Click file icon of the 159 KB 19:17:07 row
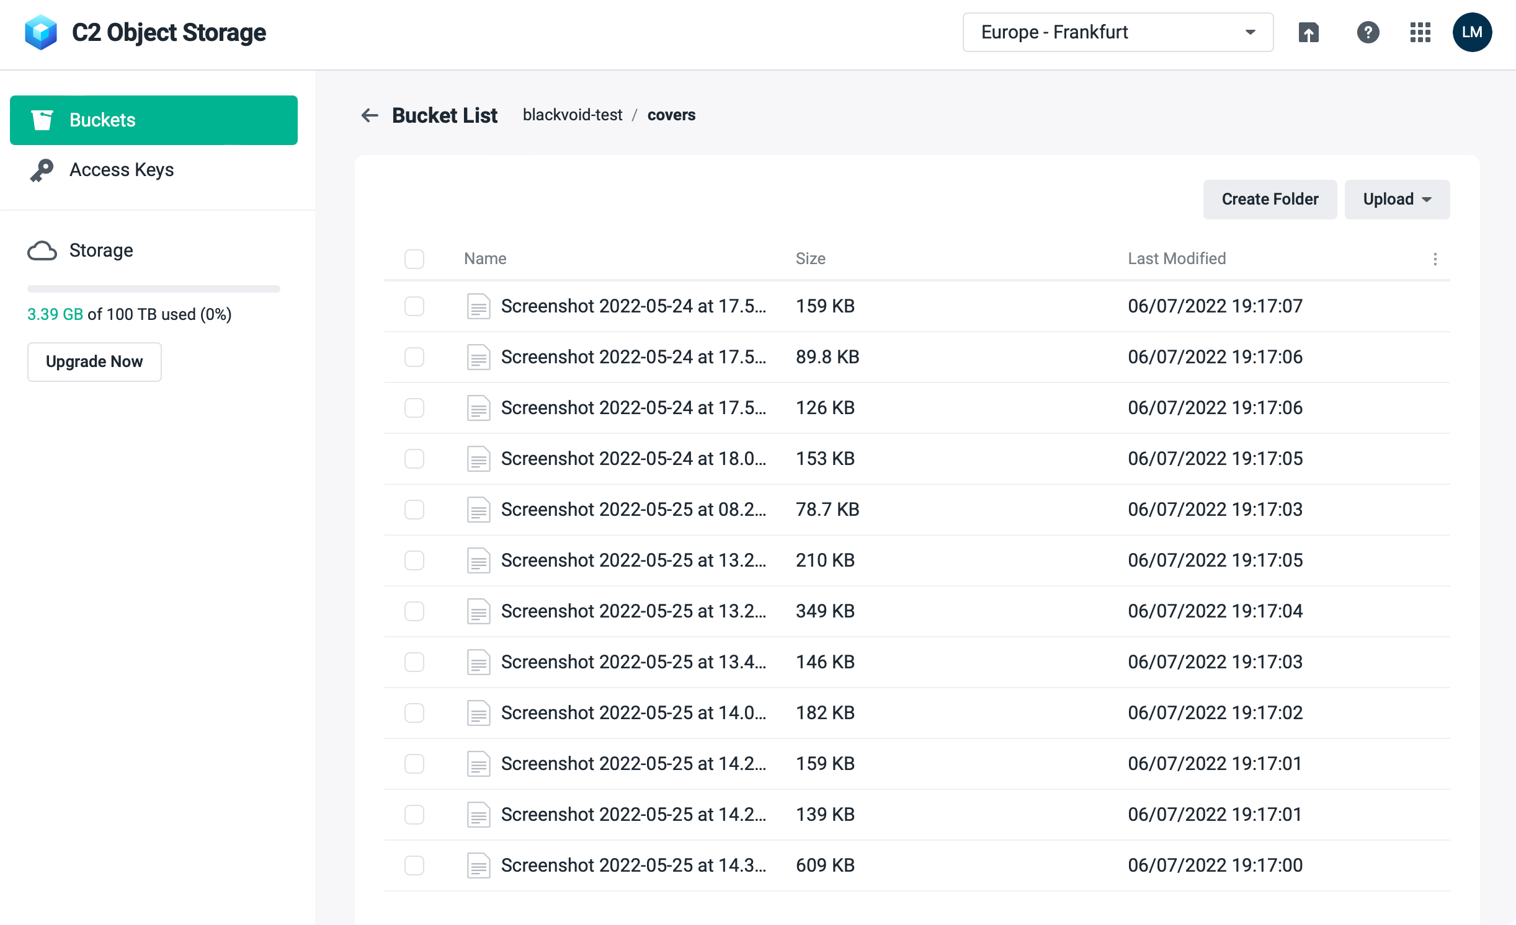 click(x=478, y=306)
